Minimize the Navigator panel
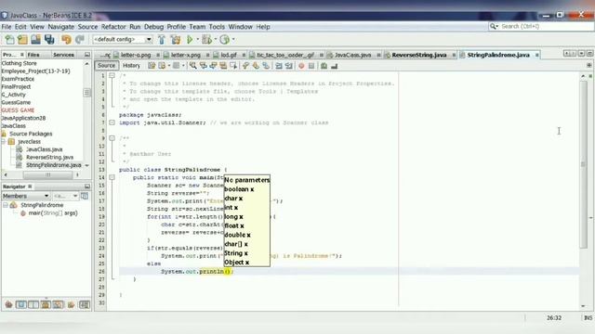595x334 pixels. pos(86,186)
